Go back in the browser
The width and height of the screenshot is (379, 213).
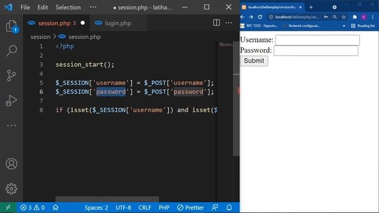coord(242,17)
